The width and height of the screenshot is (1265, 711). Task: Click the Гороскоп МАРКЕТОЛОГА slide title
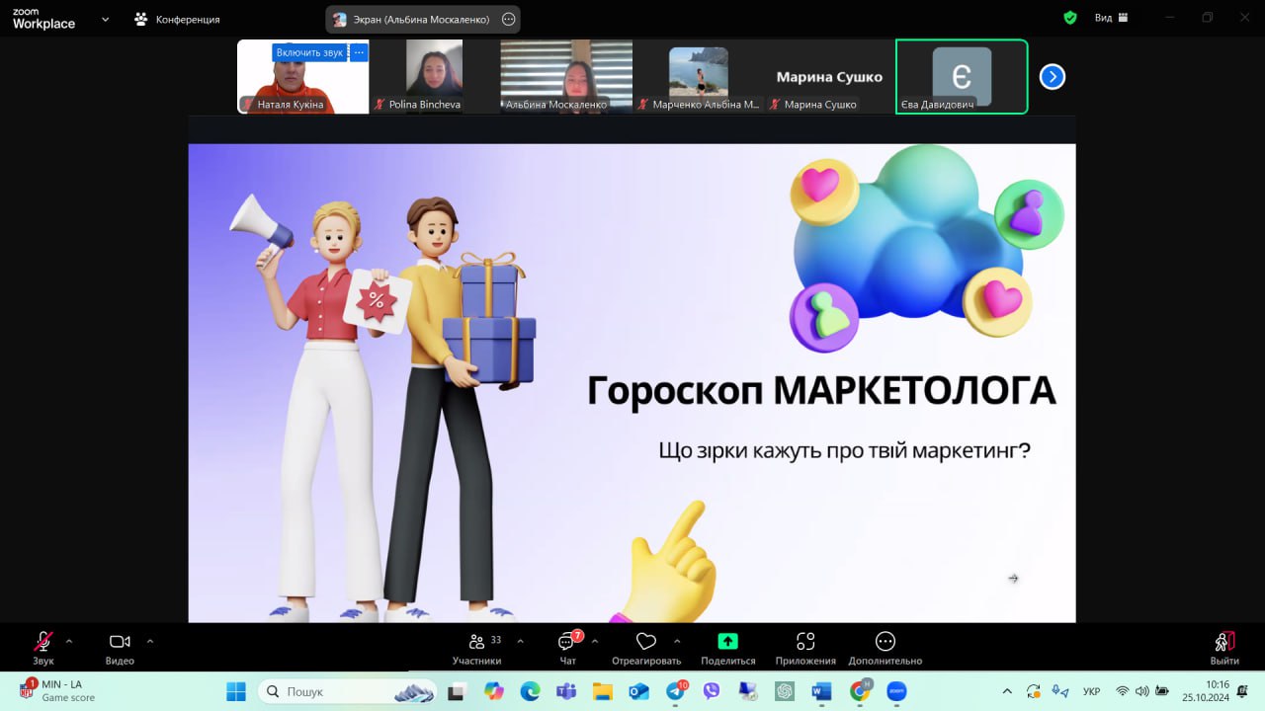pos(821,391)
